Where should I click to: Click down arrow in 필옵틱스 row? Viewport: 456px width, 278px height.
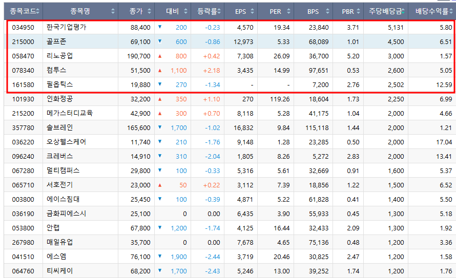click(x=160, y=84)
